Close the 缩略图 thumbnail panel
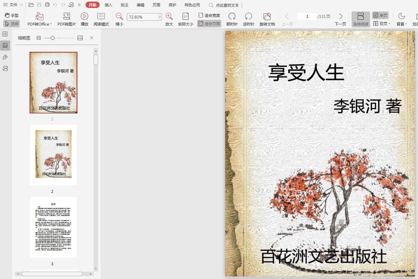The height and width of the screenshot is (279, 418). (92, 38)
